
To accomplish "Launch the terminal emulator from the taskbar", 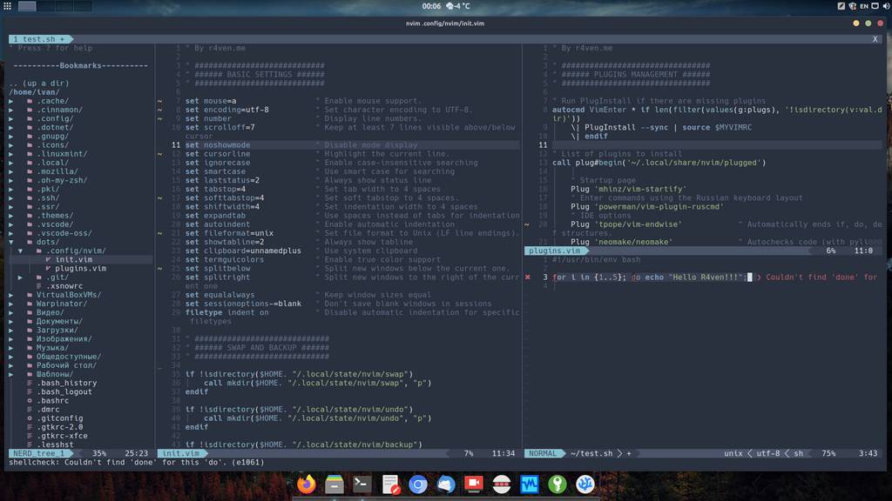I will (x=362, y=484).
